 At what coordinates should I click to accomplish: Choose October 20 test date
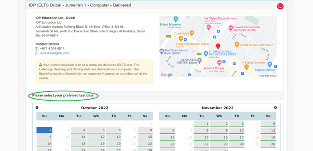point(114,144)
